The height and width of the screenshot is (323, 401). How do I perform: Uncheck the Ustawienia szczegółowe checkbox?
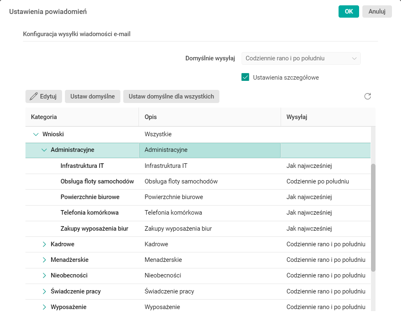pos(246,77)
